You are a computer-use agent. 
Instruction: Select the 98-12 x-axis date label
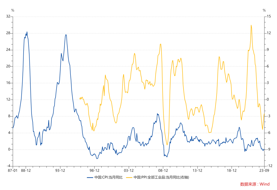94,171
